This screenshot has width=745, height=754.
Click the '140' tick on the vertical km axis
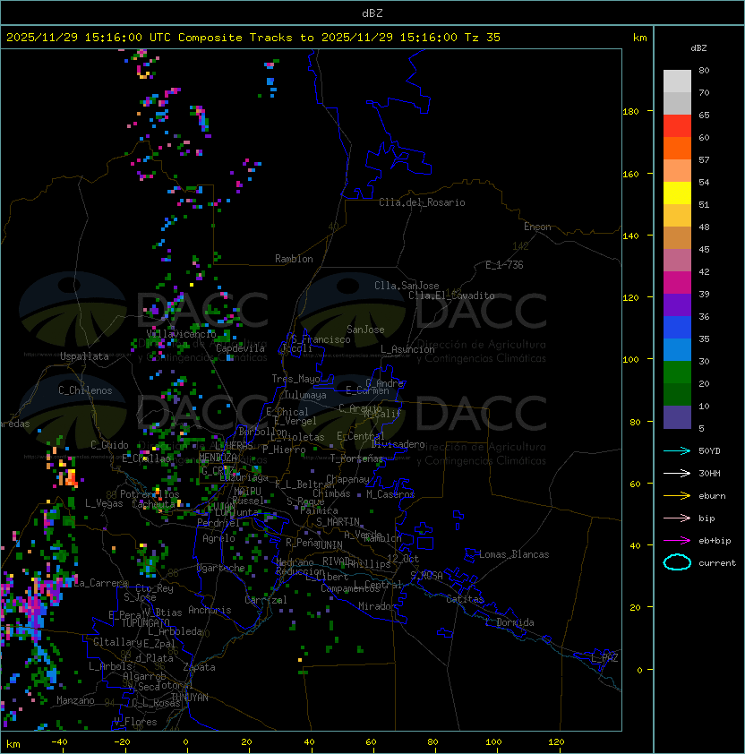click(630, 236)
